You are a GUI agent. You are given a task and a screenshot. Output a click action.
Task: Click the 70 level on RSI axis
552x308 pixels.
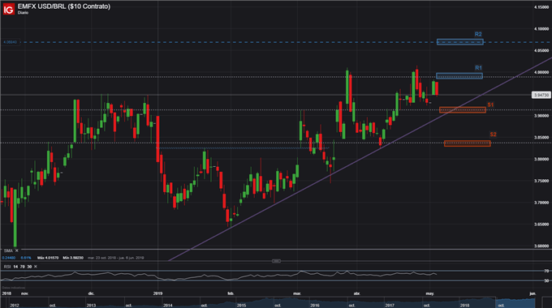pos(546,271)
